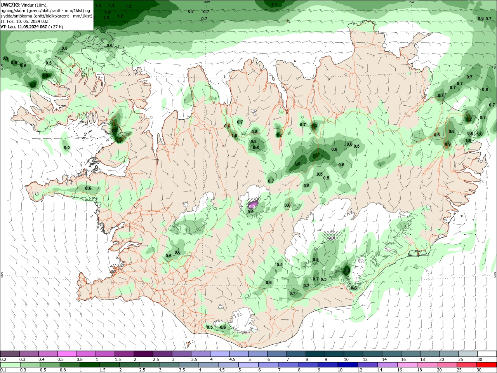Click the 'rigning/skúrir' legend description line
Image resolution: width=497 pixels, height=373 pixels.
point(45,10)
